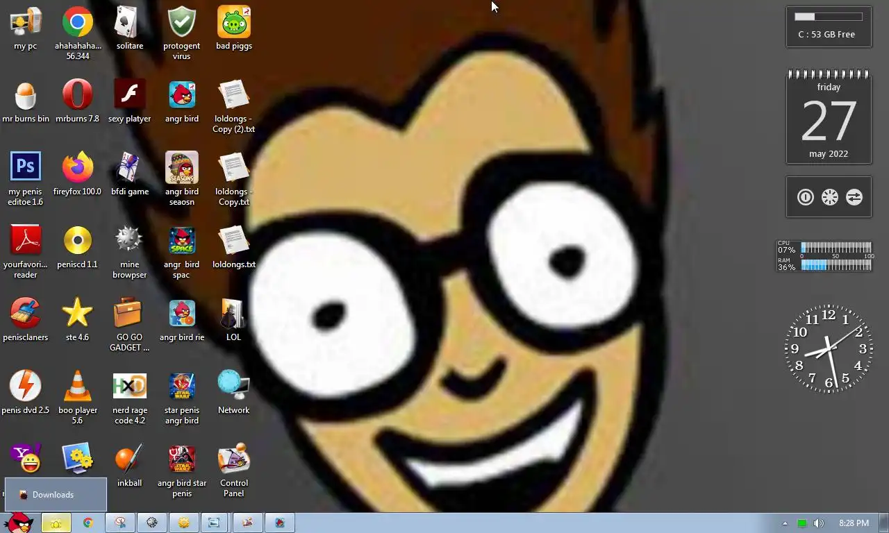Open 'loldongs - Copy (2).txt' file

coord(234,106)
